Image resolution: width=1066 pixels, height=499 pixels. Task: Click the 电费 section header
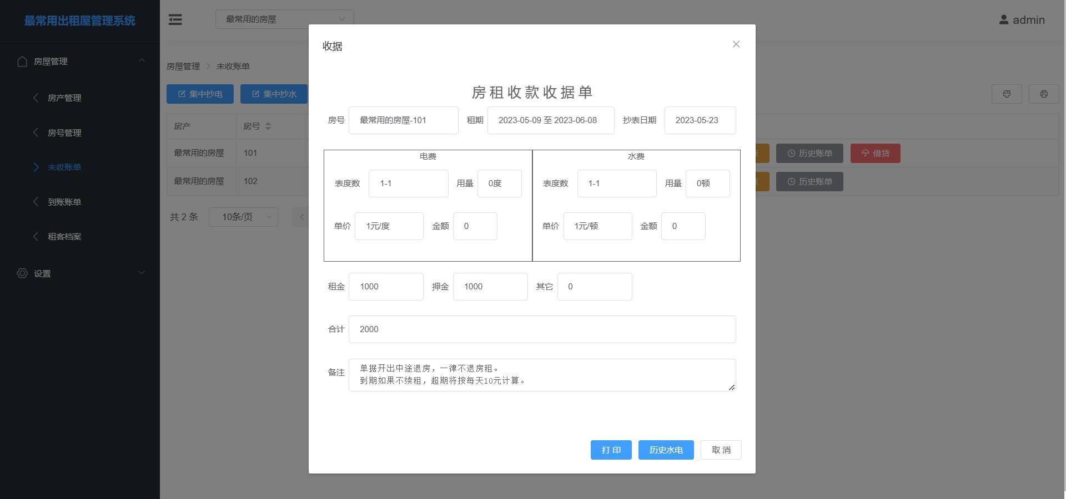click(x=428, y=156)
